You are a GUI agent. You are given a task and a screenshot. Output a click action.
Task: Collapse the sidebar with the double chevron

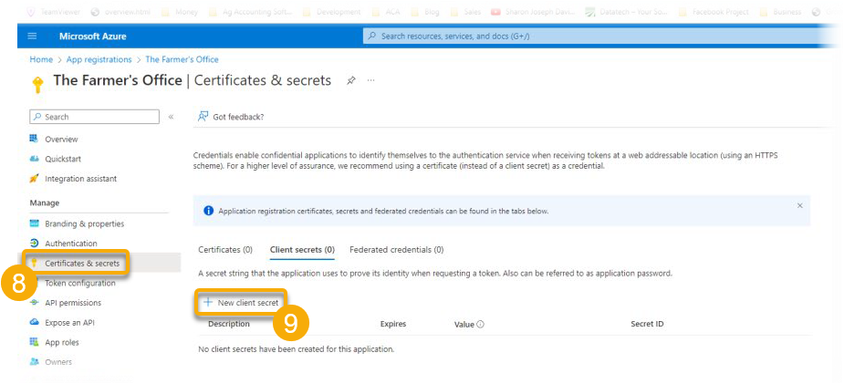tap(171, 117)
